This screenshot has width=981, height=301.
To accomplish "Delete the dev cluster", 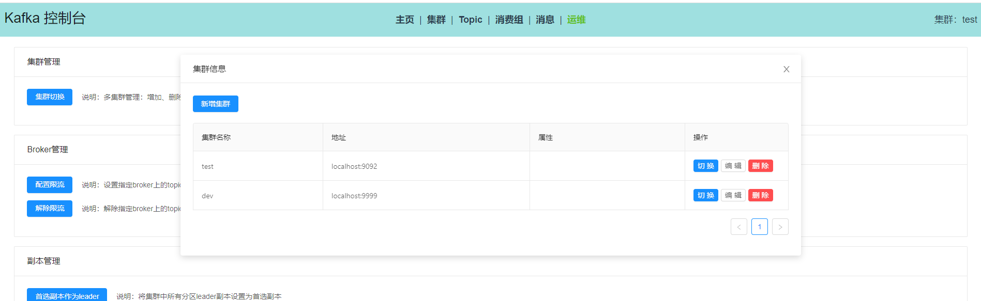I will [760, 195].
